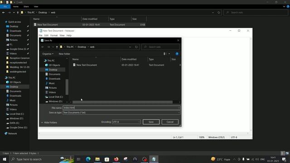The image size is (290, 163).
Task: Expand address path history dropdown in Save As dialog
Action: coord(130,47)
